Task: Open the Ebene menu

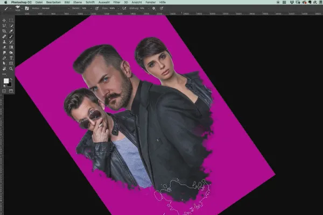Action: pyautogui.click(x=78, y=2)
